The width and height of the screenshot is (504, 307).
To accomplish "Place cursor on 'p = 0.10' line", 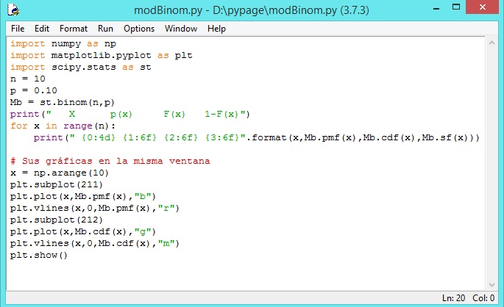I will (33, 91).
